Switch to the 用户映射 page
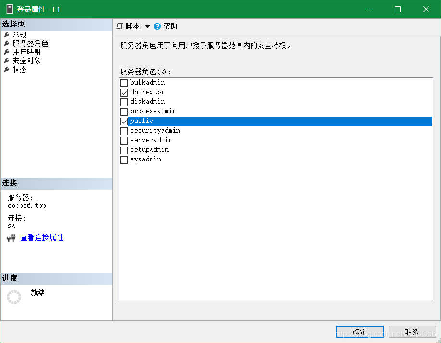Image resolution: width=441 pixels, height=343 pixels. tap(27, 52)
